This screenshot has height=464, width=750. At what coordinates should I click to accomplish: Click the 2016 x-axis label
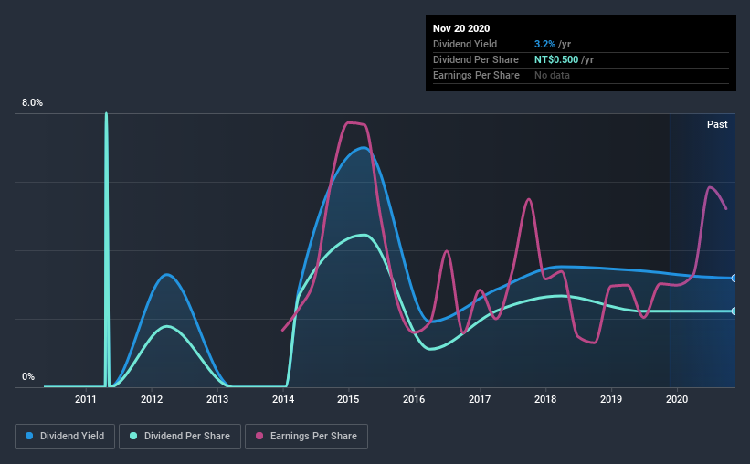click(x=414, y=399)
